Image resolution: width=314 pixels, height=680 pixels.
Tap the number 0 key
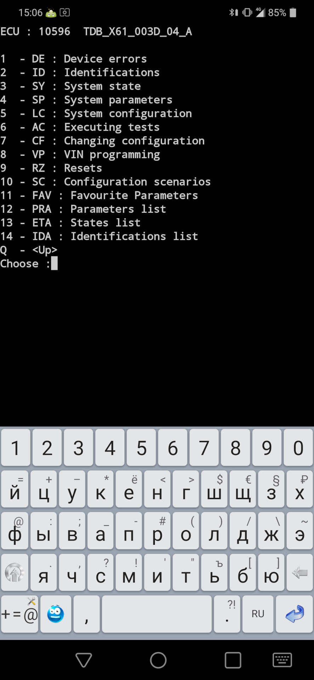coord(298,447)
